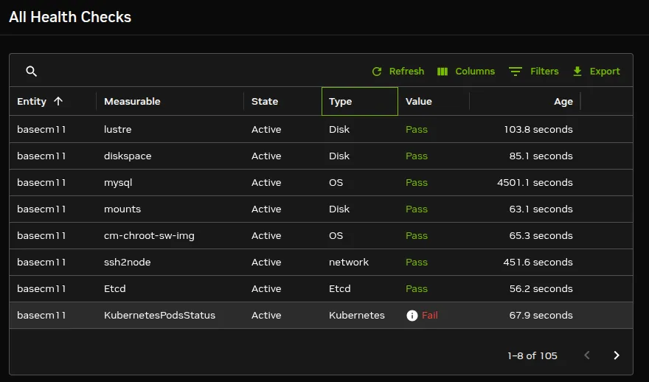
Task: Click Active state in diskspace row
Action: pos(266,156)
